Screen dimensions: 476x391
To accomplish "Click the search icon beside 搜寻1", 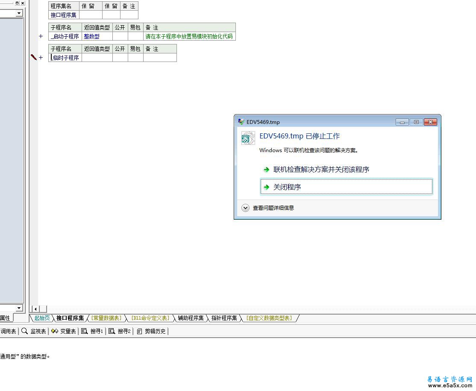I will (85, 331).
